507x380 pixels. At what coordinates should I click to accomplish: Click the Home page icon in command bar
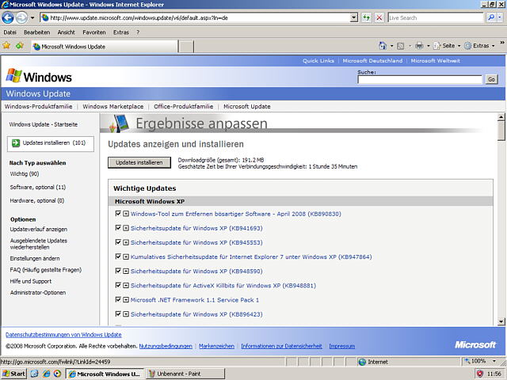pos(383,46)
